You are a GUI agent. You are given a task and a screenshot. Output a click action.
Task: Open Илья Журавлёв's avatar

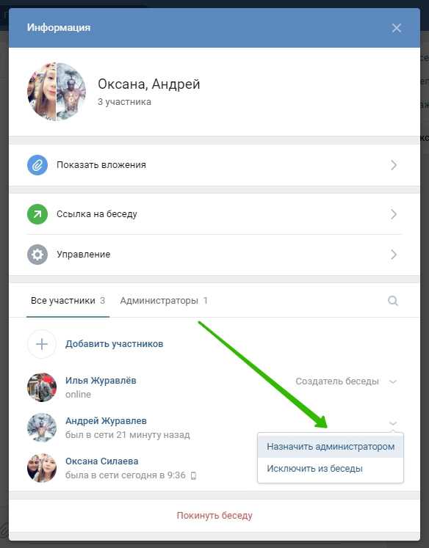(42, 387)
